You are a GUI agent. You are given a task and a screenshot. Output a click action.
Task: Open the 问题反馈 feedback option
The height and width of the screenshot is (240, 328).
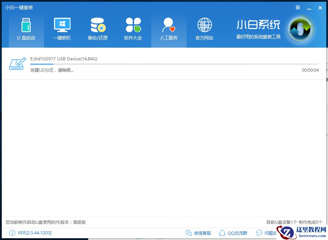pyautogui.click(x=267, y=233)
